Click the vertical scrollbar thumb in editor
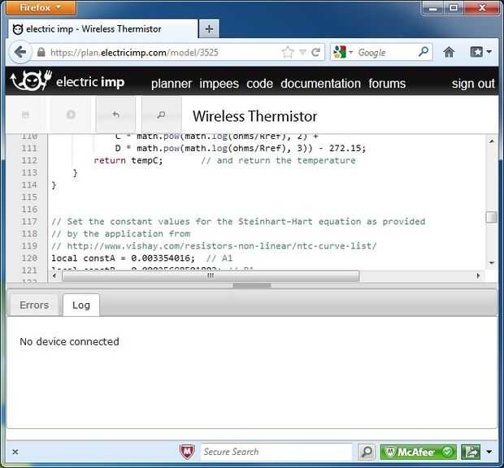Viewport: 504px width, 468px height. coord(492,217)
